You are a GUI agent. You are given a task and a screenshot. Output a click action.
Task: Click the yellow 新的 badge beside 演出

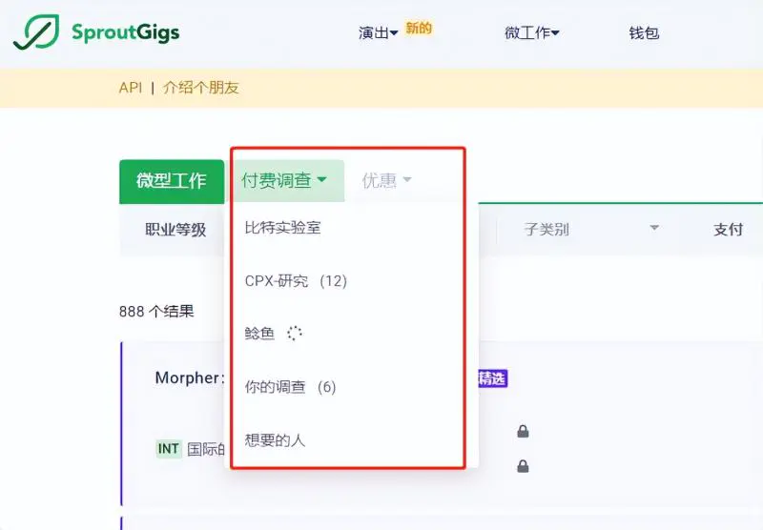[419, 29]
